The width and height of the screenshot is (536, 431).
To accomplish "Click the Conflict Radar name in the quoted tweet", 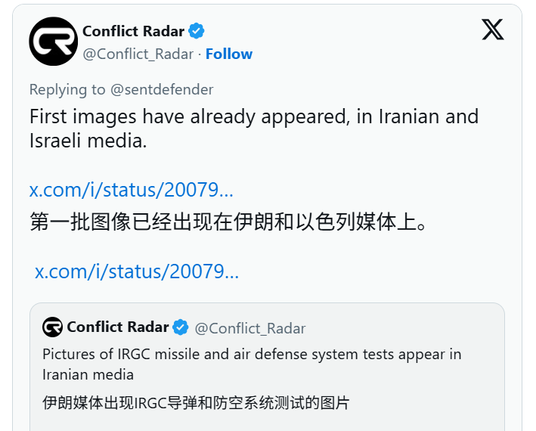I will (117, 327).
